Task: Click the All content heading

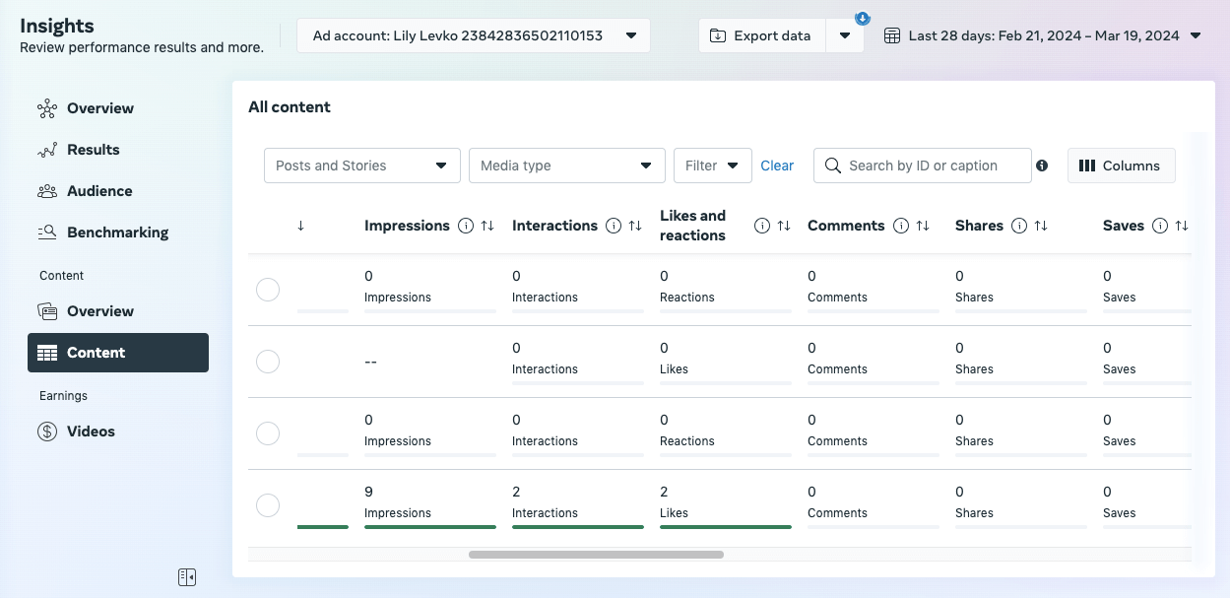Action: pos(290,107)
